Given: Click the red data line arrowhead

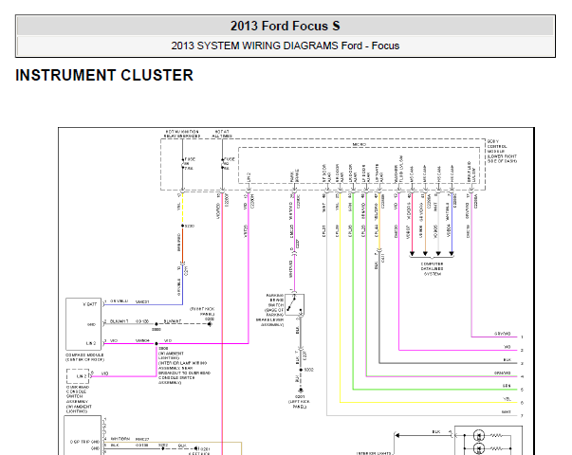Looking at the screenshot, I should [x=413, y=253].
